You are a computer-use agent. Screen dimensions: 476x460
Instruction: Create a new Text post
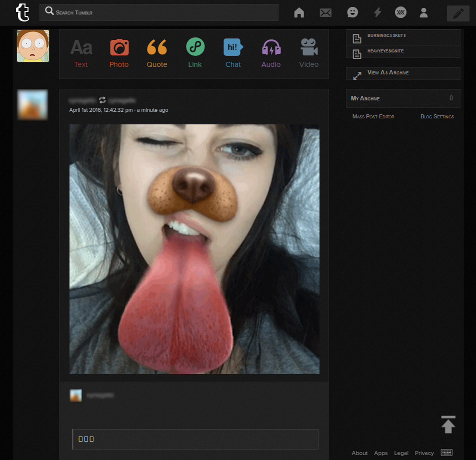click(x=81, y=53)
